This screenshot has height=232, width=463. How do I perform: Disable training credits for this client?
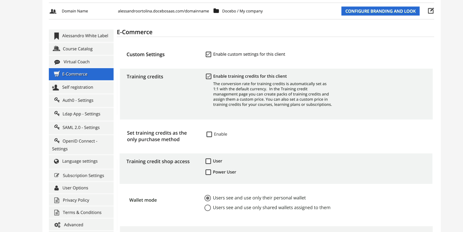[x=208, y=77]
